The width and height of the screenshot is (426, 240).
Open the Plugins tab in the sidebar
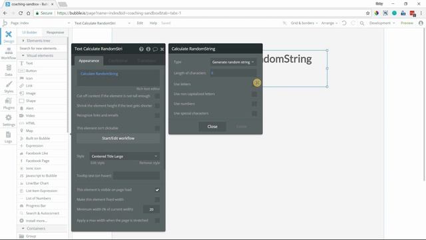click(x=9, y=104)
